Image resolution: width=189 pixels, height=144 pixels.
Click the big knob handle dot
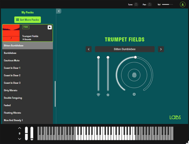pyautogui.click(x=135, y=57)
